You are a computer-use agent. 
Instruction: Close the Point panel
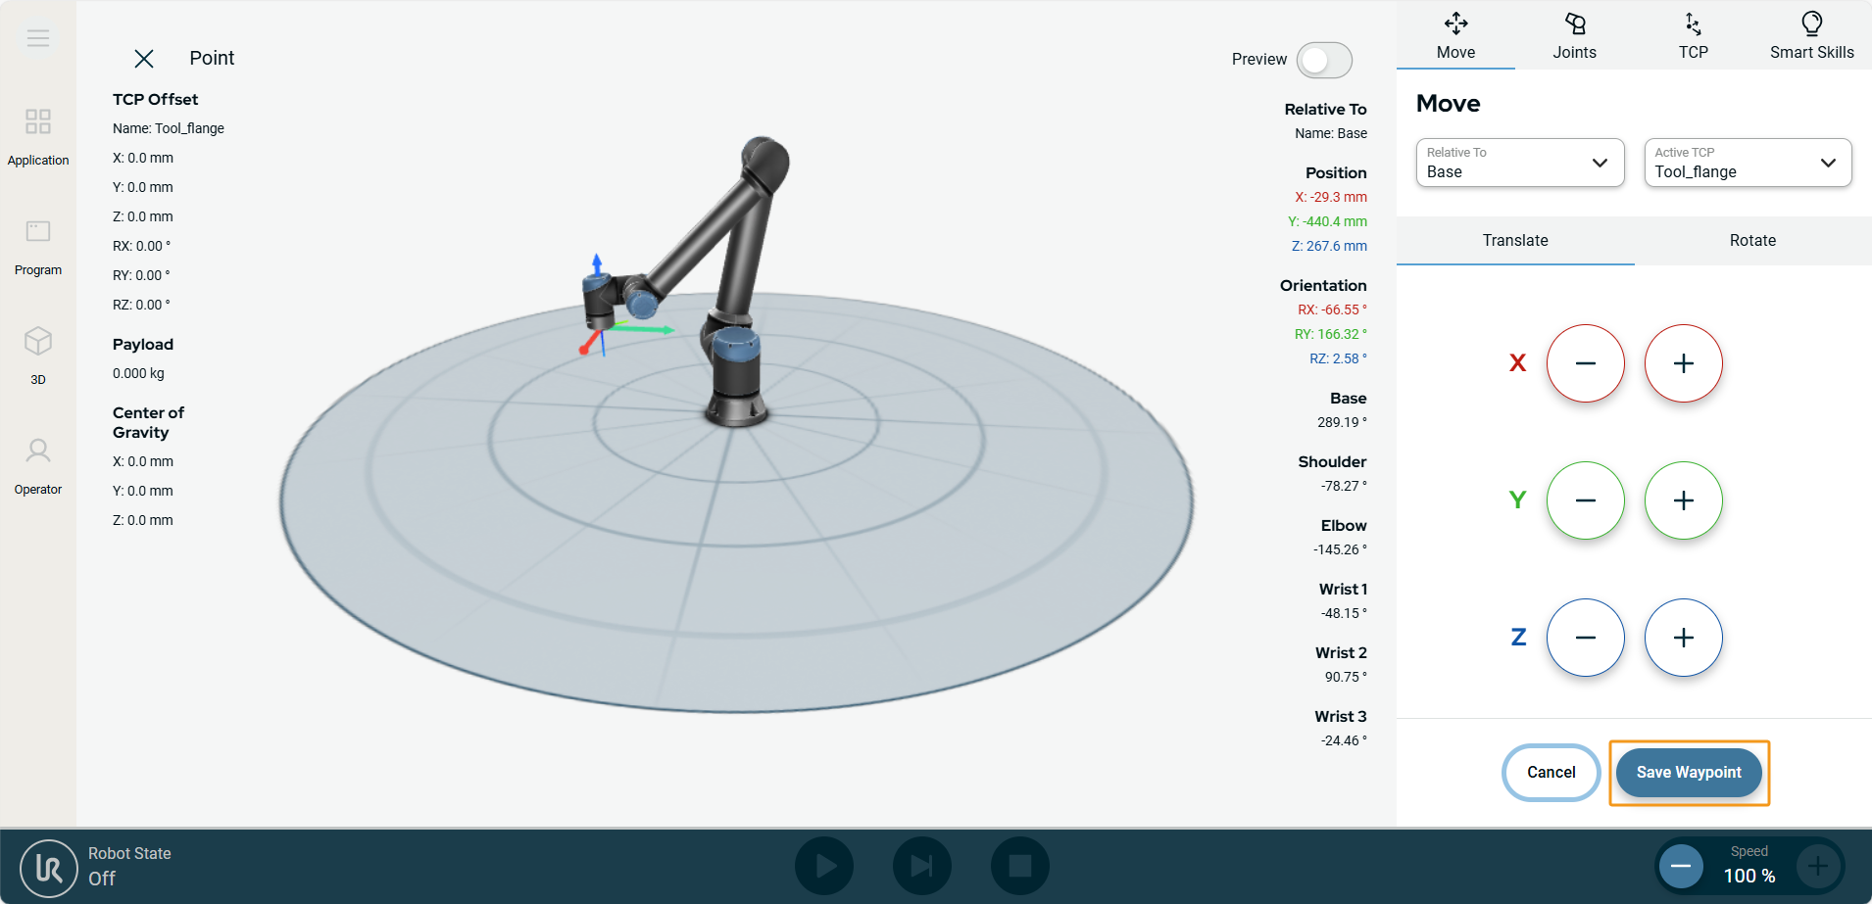coord(144,59)
